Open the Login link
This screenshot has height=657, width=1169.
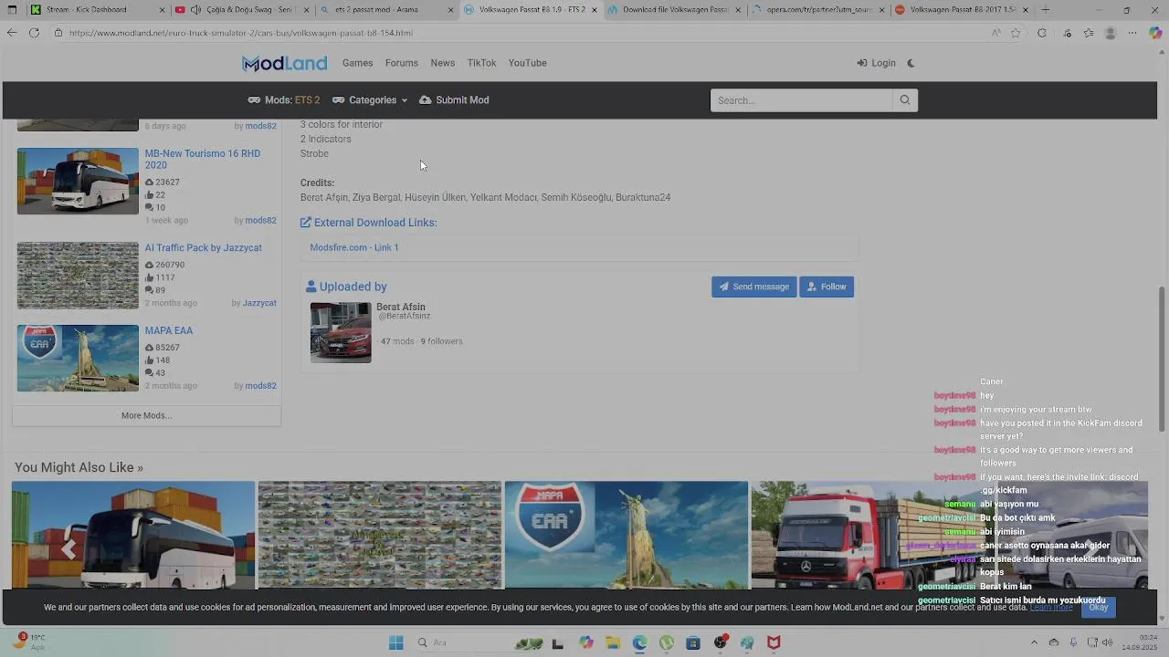[876, 63]
